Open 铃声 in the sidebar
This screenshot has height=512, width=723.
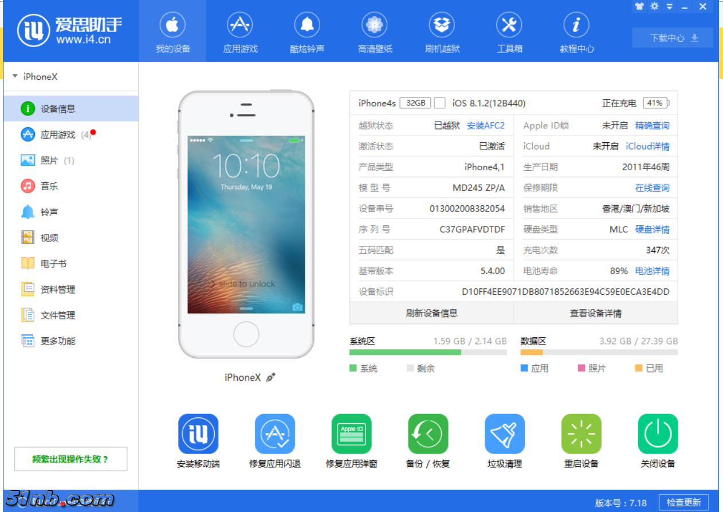71,212
